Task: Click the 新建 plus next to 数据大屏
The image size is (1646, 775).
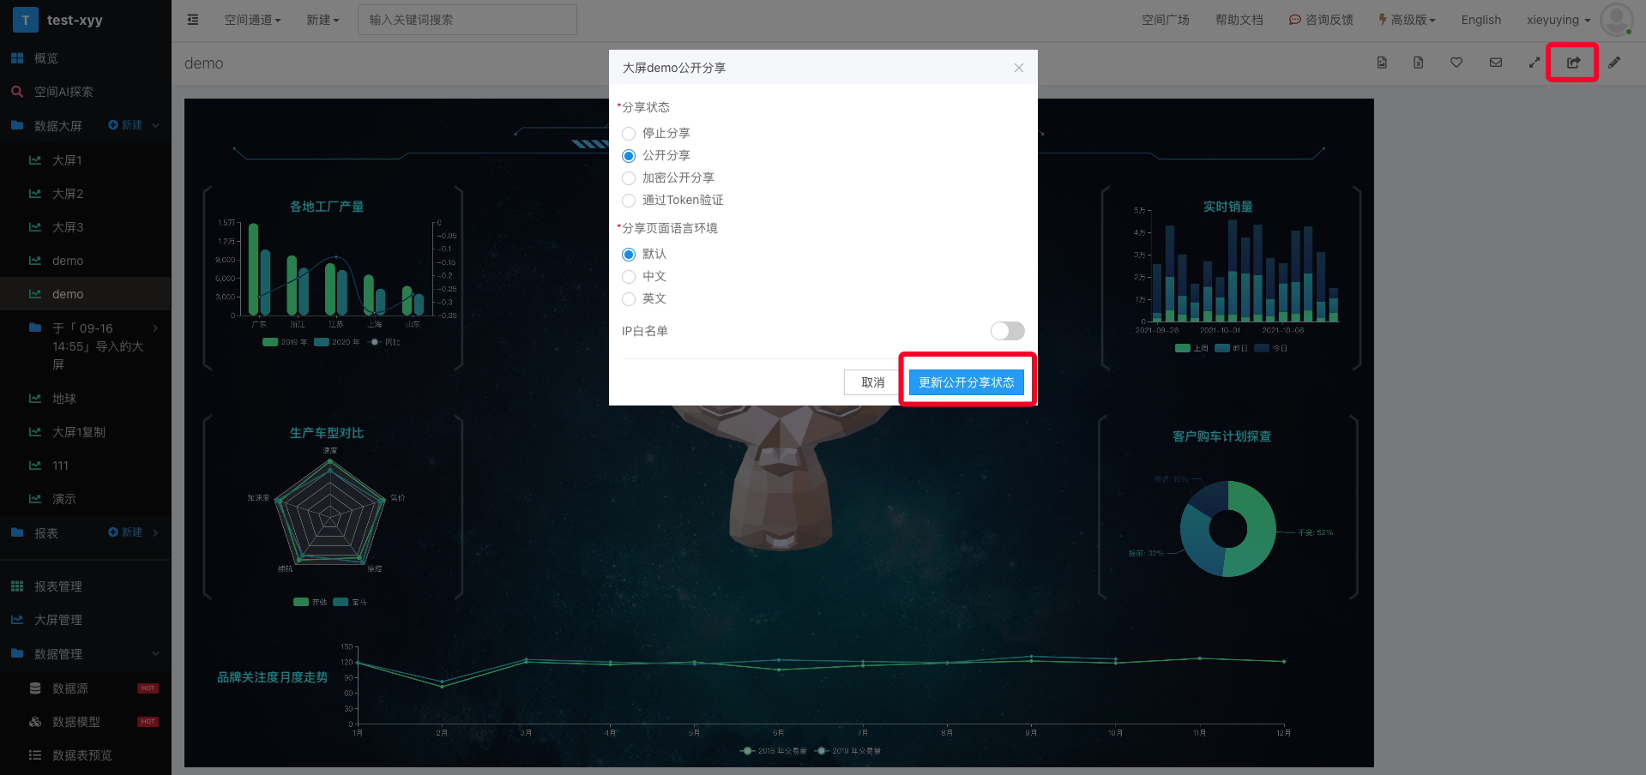Action: click(125, 125)
